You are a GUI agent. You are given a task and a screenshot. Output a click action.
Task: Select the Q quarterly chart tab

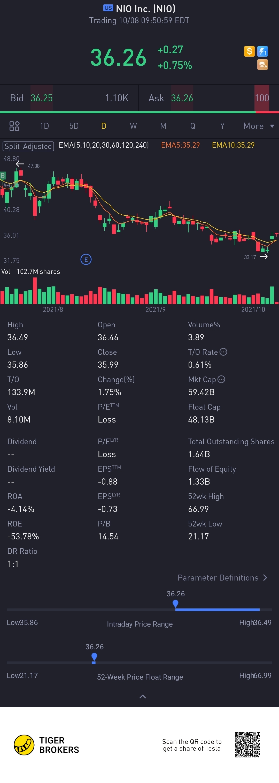coord(193,126)
